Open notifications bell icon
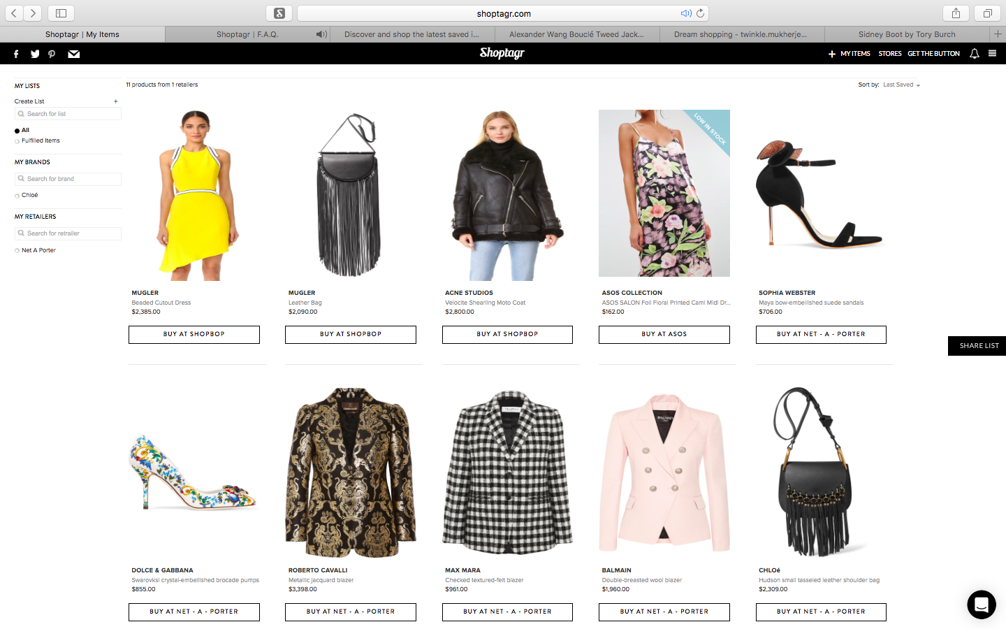 coord(974,54)
